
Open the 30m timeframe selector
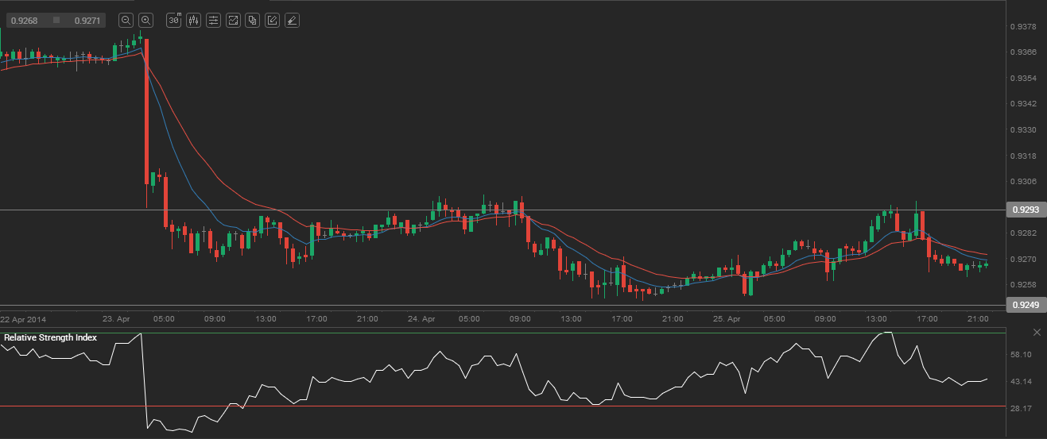174,21
